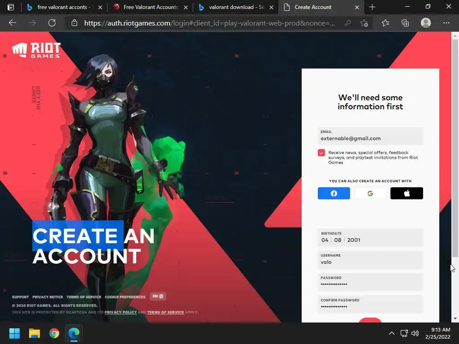Open the hCaptcha Terms of Service link
This screenshot has height=344, width=459.
[x=165, y=312]
